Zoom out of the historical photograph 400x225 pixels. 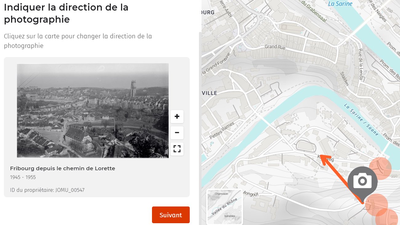177,133
